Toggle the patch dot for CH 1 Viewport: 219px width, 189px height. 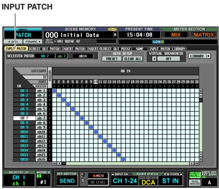[x=54, y=91]
